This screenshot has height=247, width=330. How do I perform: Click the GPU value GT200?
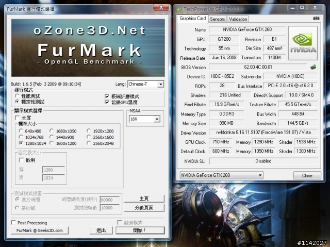224,39
